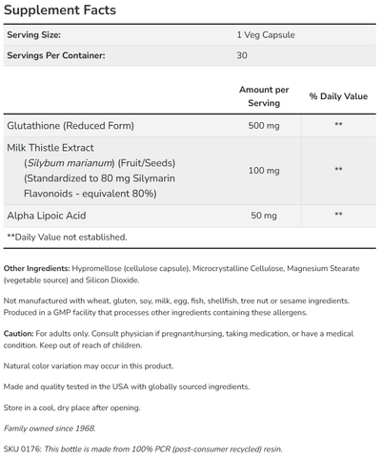Viewport: 383px width, 458px height.
Task: Click the Supplement Facts heading
Action: (60, 10)
